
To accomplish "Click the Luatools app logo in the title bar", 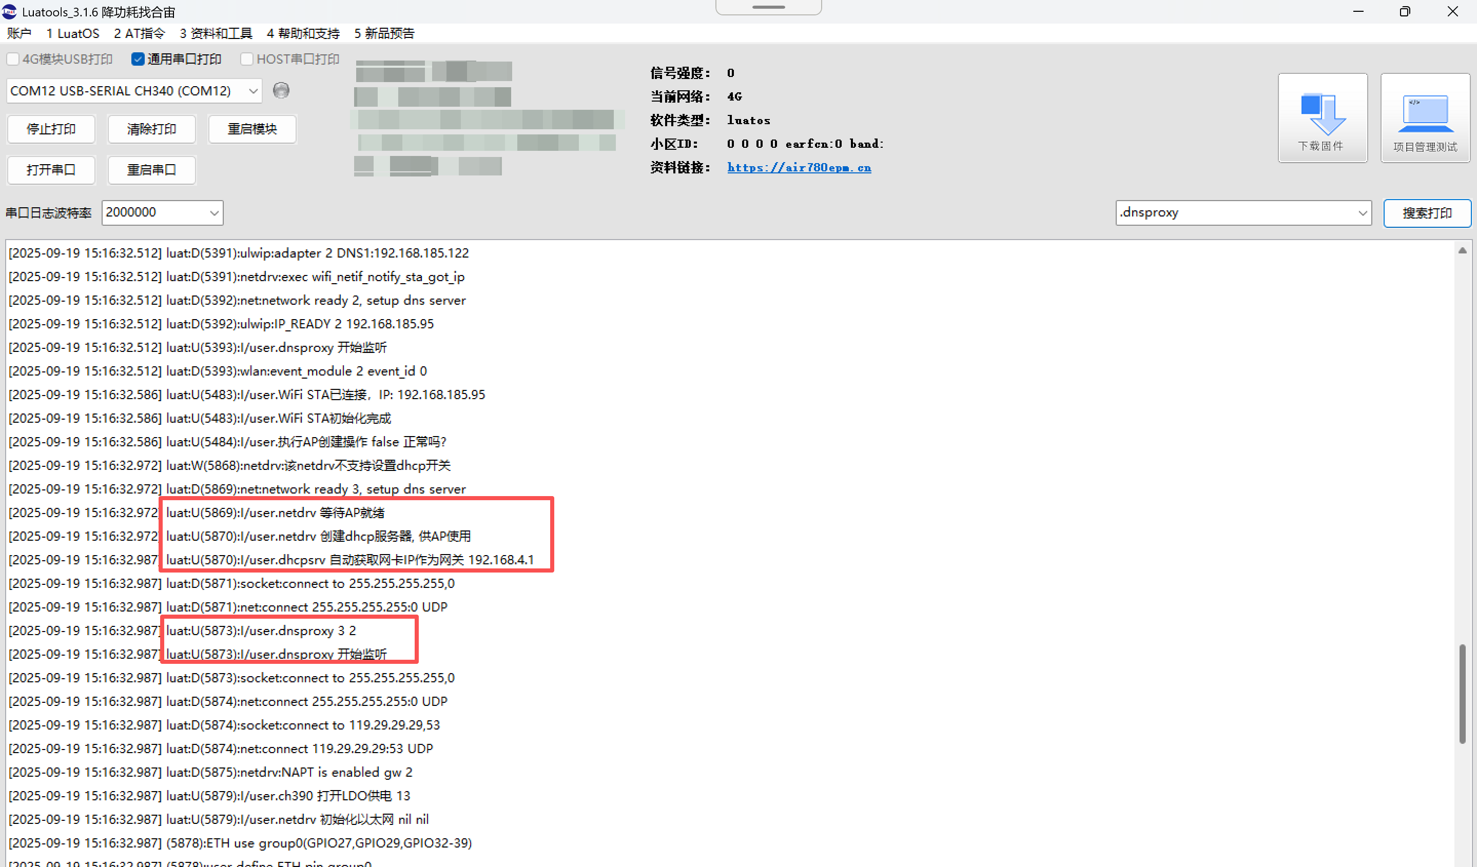I will 9,12.
